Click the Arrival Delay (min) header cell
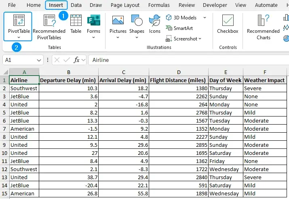Screen dimensions: 289x199 124,80
